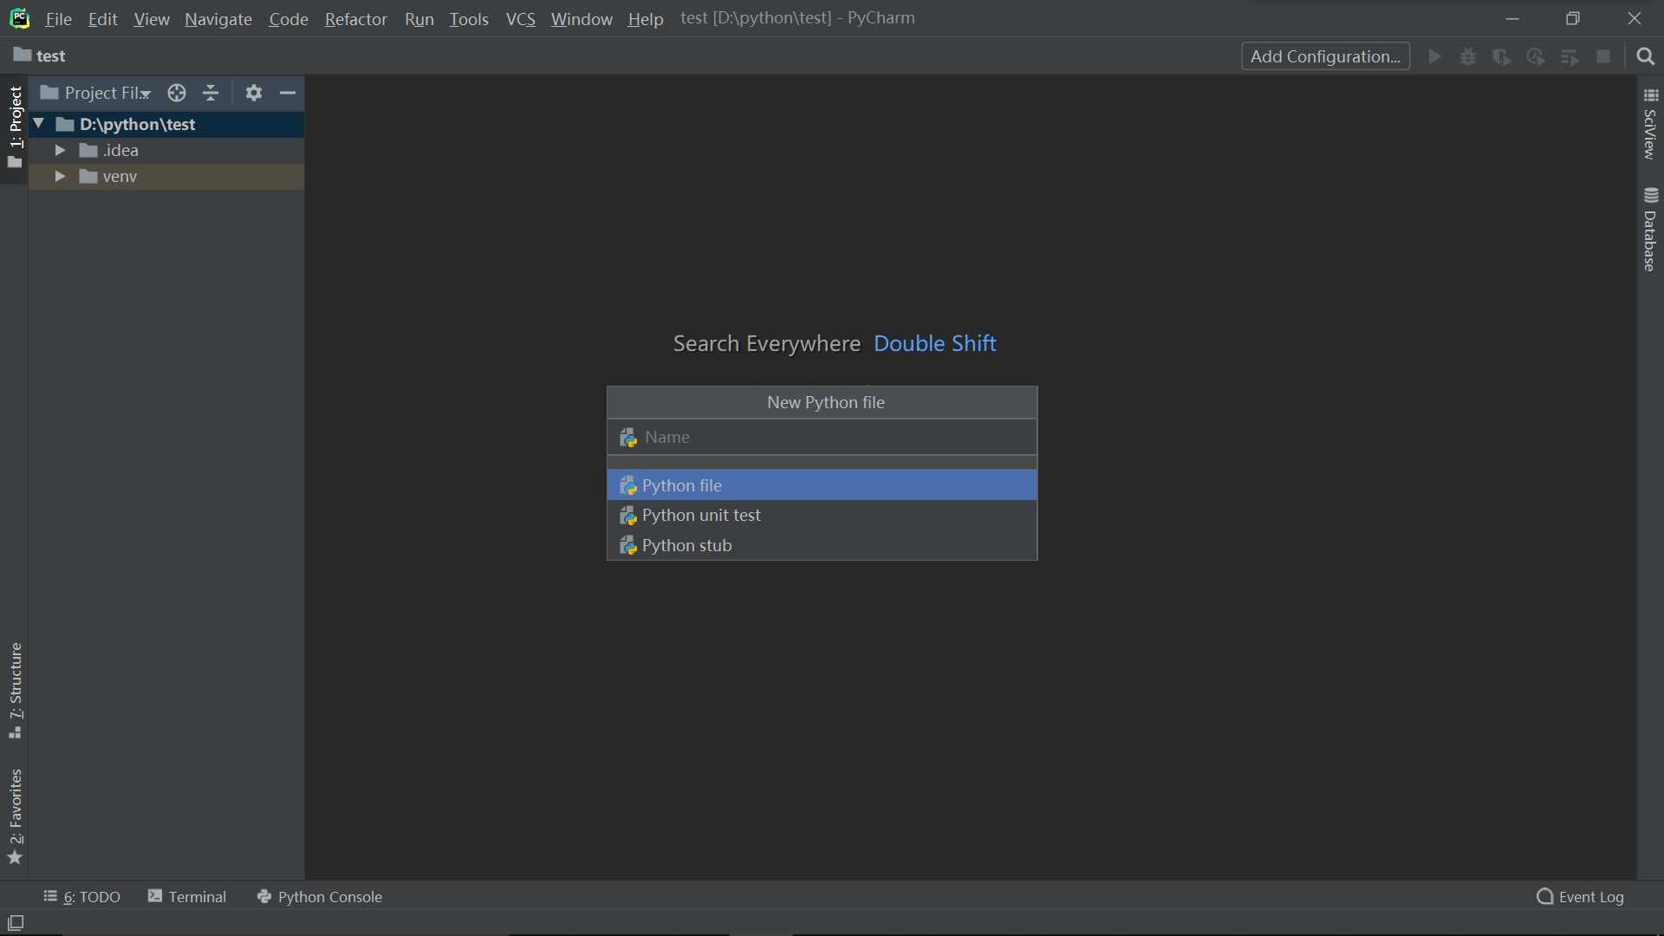Open the Edit menu
1664x936 pixels.
[x=102, y=19]
